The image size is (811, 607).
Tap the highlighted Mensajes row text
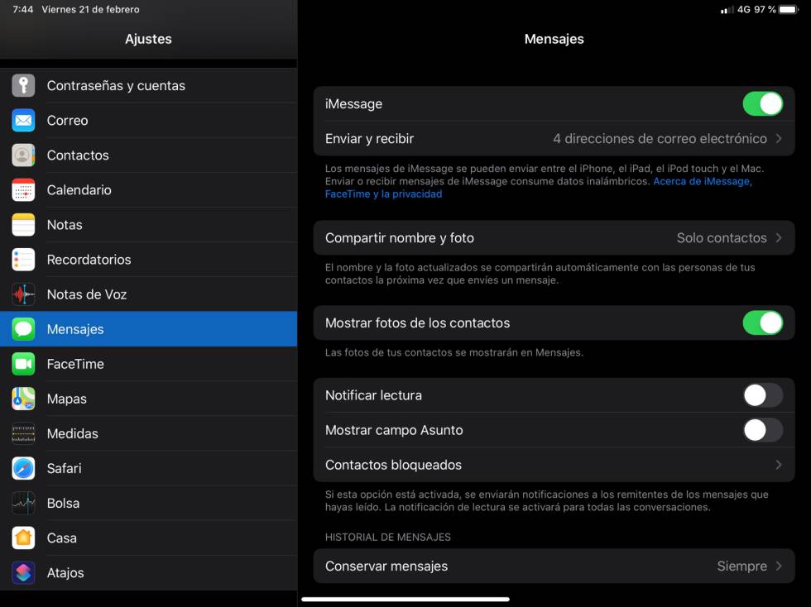click(75, 329)
